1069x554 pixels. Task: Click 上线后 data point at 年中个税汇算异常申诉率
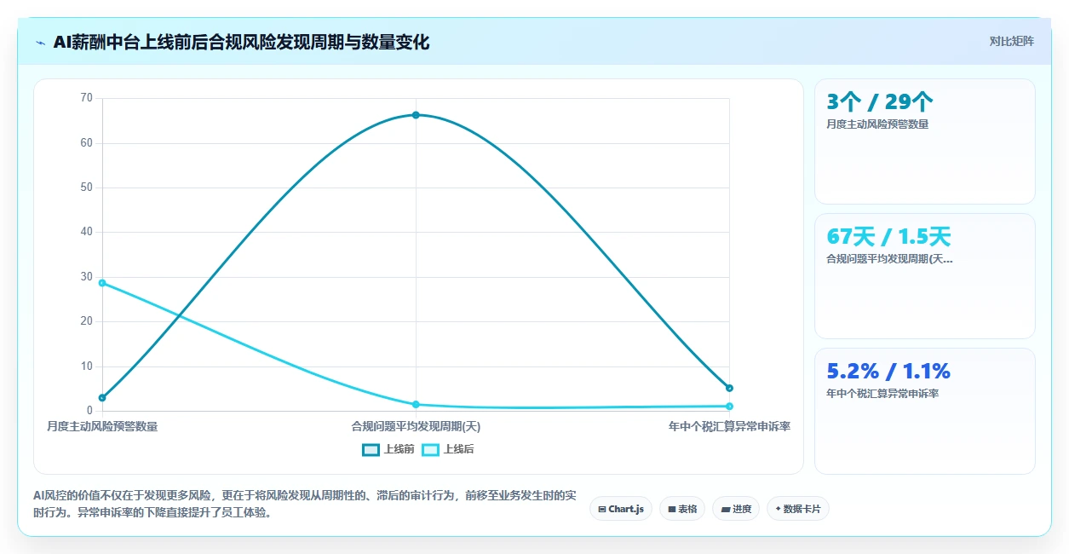pyautogui.click(x=729, y=407)
